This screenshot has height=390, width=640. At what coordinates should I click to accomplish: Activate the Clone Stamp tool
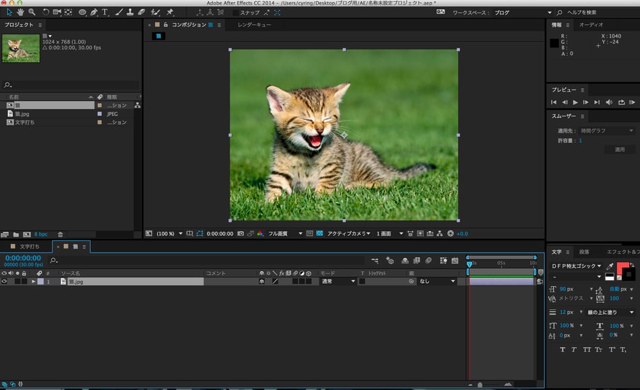click(130, 12)
